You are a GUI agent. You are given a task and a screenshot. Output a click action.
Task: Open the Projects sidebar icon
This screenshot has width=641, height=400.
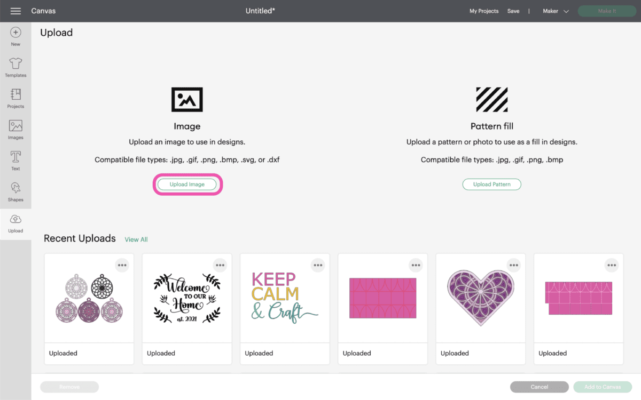point(15,94)
